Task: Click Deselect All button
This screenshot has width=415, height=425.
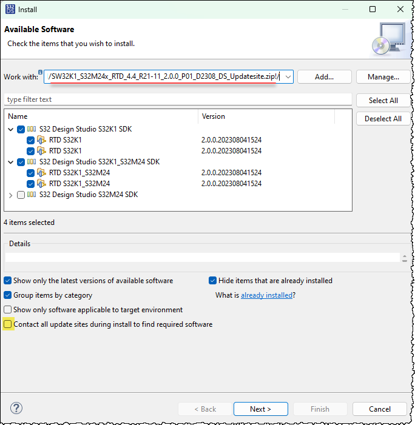Action: click(383, 119)
